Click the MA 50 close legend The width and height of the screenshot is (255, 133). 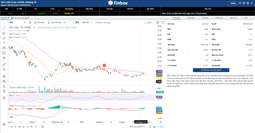click(15, 34)
